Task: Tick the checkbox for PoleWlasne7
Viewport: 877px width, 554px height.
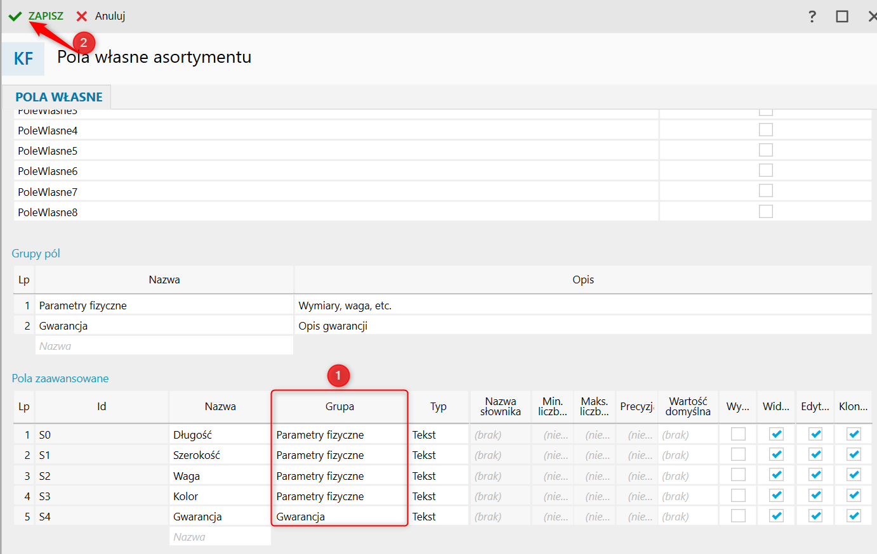Action: tap(766, 191)
